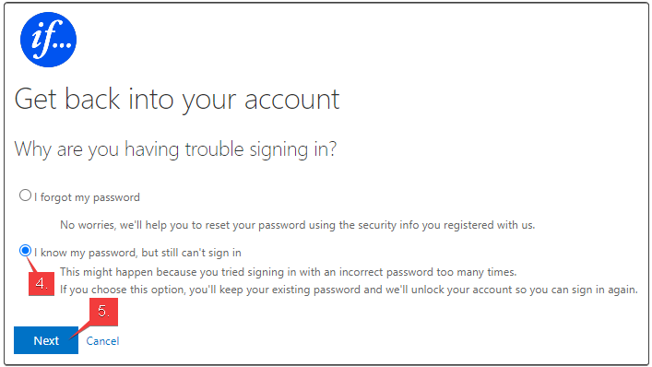Click the 'No worries, we'll help you' description
The image size is (652, 367).
tap(297, 225)
